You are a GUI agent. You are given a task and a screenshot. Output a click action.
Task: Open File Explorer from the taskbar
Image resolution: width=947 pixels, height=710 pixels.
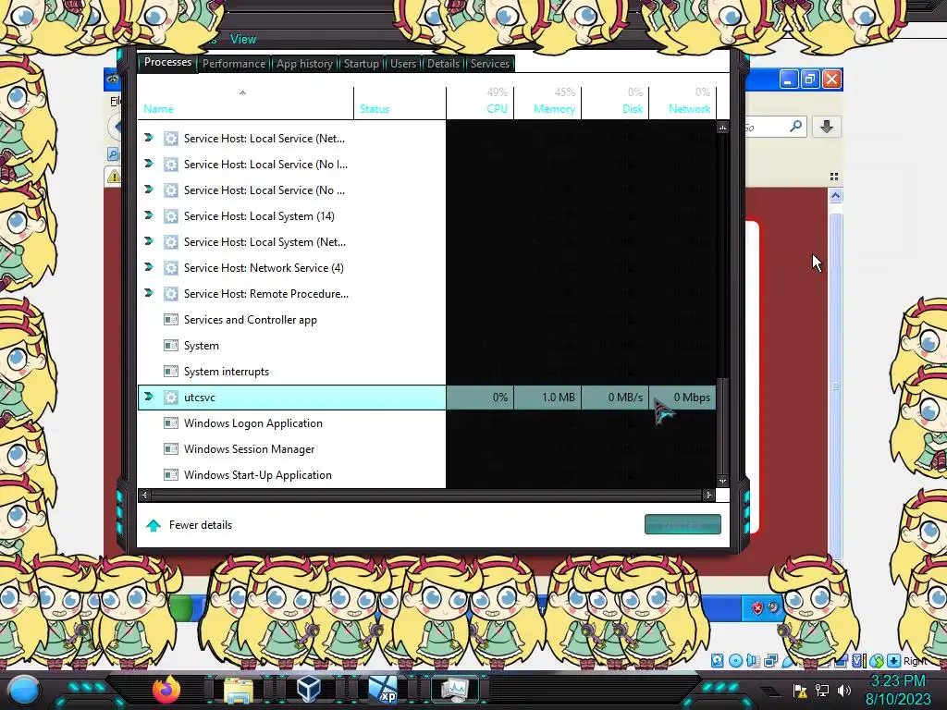tap(238, 690)
